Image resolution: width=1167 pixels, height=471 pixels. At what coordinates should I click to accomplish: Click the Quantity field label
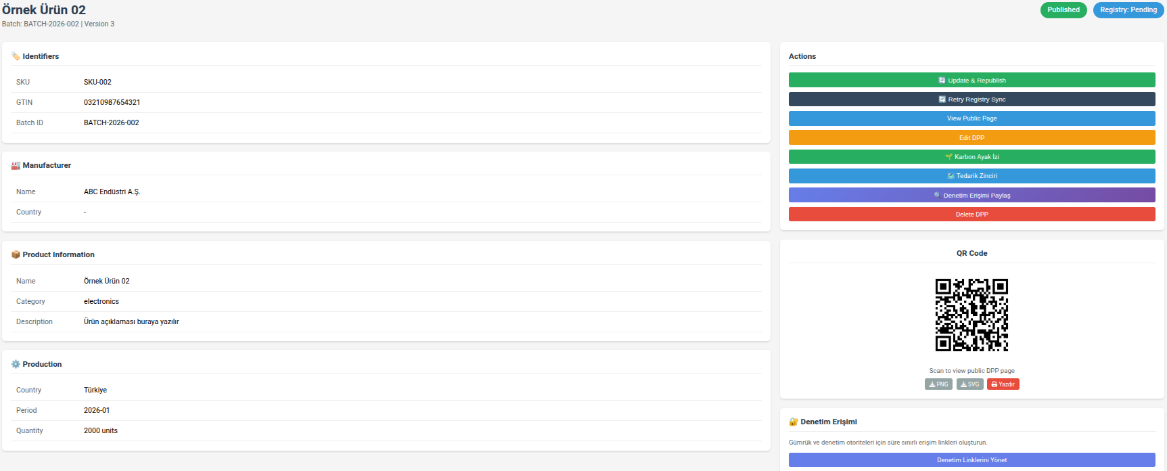tap(30, 430)
